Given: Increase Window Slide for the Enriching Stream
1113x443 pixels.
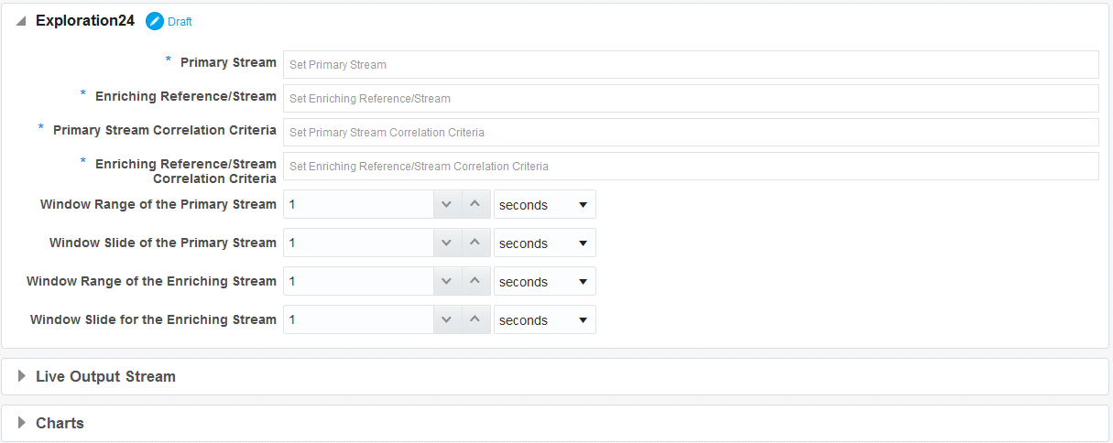Looking at the screenshot, I should click(475, 319).
